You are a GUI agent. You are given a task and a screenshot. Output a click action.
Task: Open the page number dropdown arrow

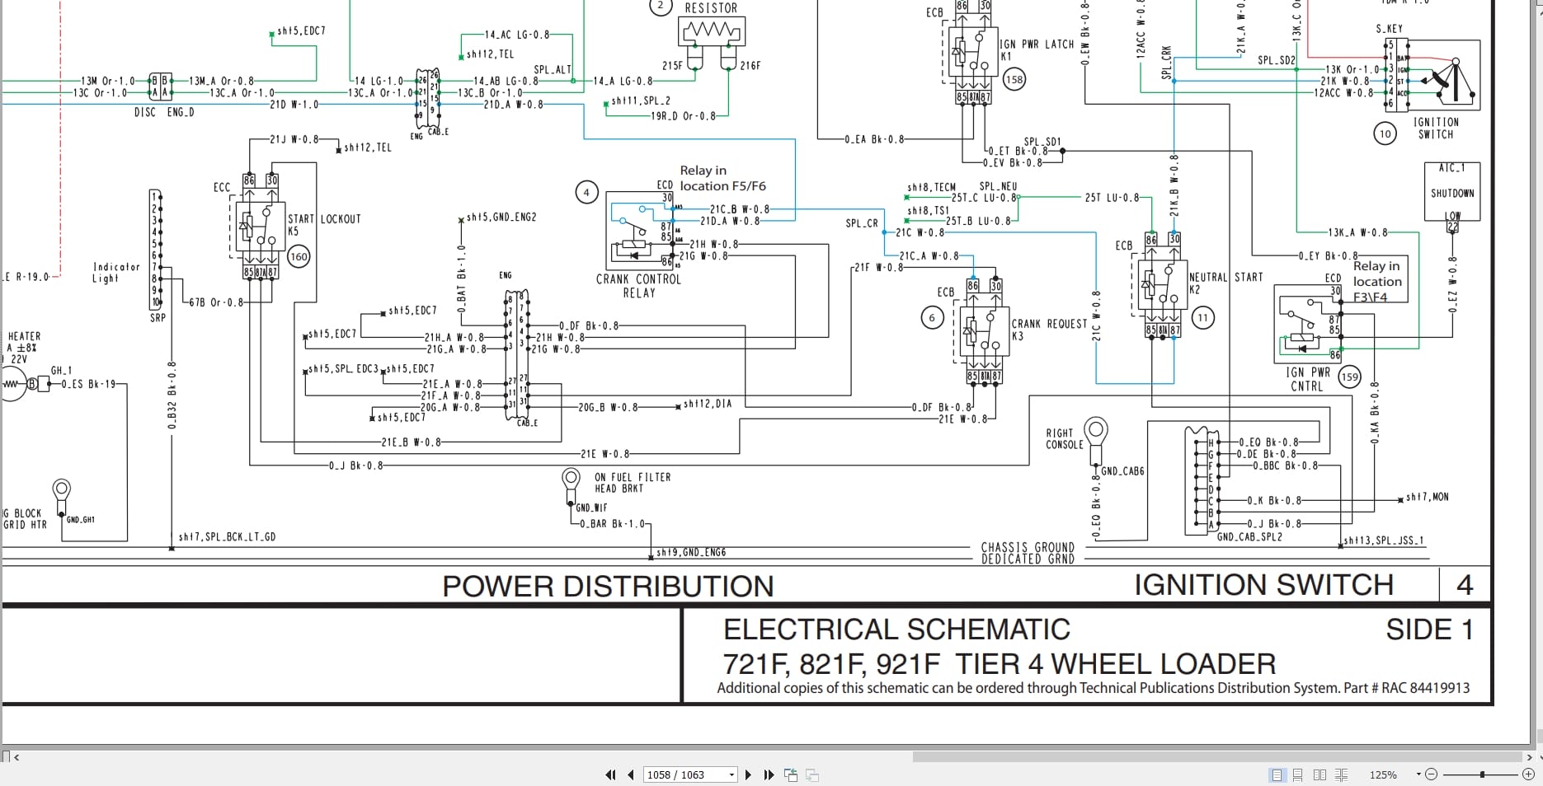[x=731, y=774]
